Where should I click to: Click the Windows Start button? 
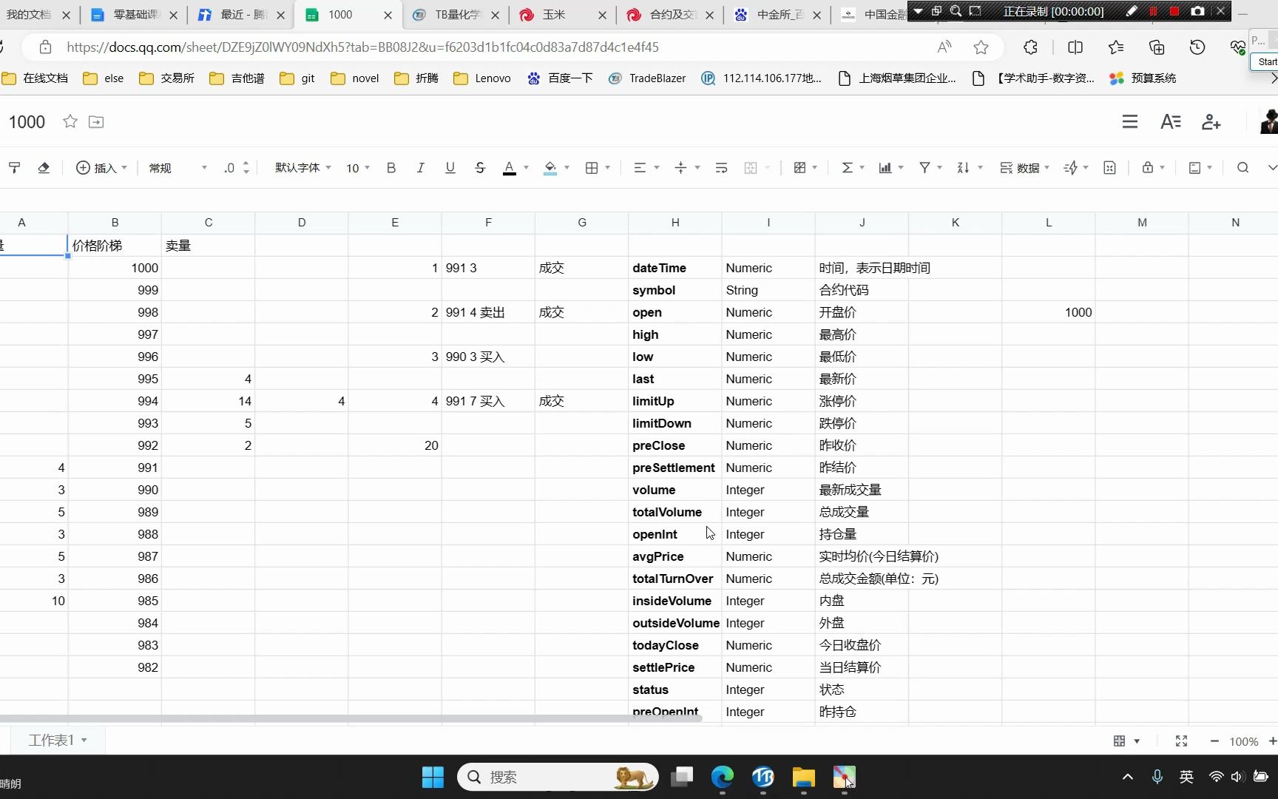pyautogui.click(x=433, y=777)
